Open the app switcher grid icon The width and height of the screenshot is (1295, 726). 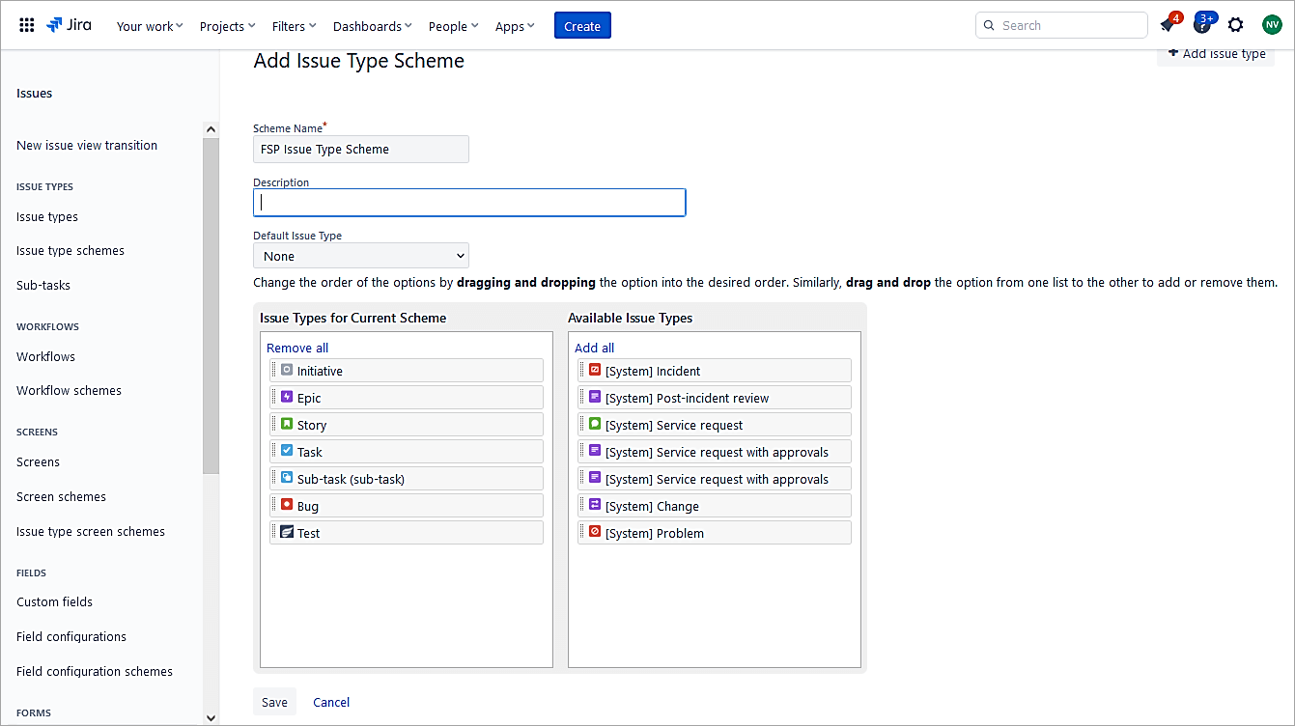(x=26, y=25)
